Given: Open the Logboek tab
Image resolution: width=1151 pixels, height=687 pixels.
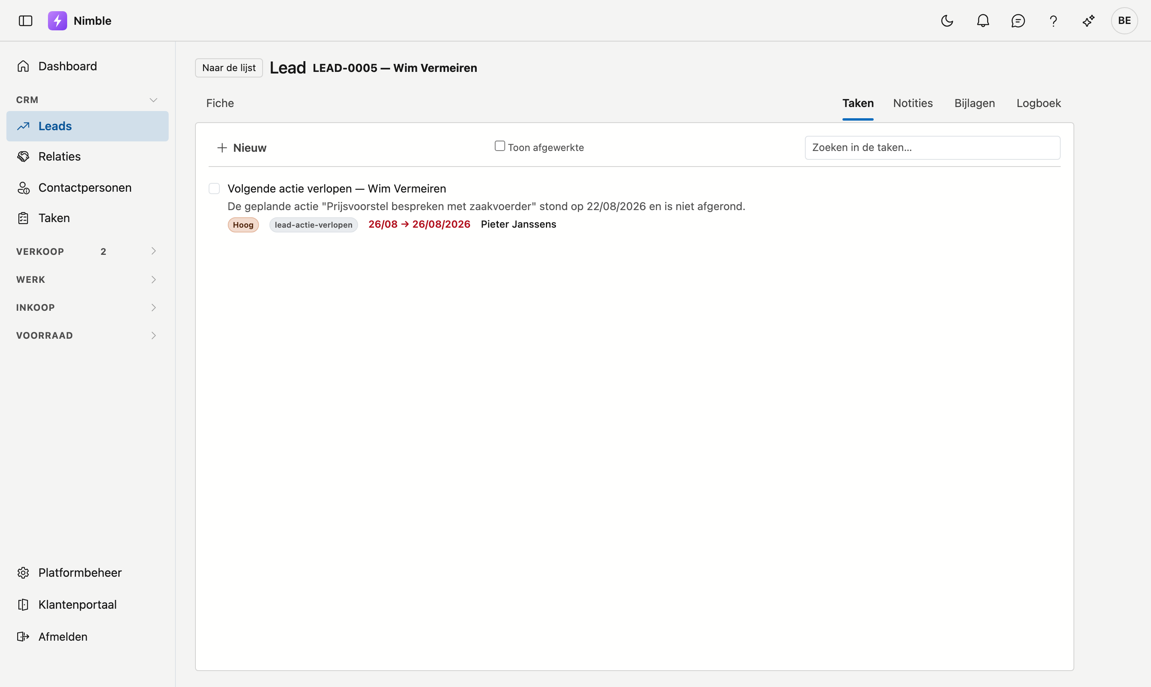Looking at the screenshot, I should [1038, 103].
